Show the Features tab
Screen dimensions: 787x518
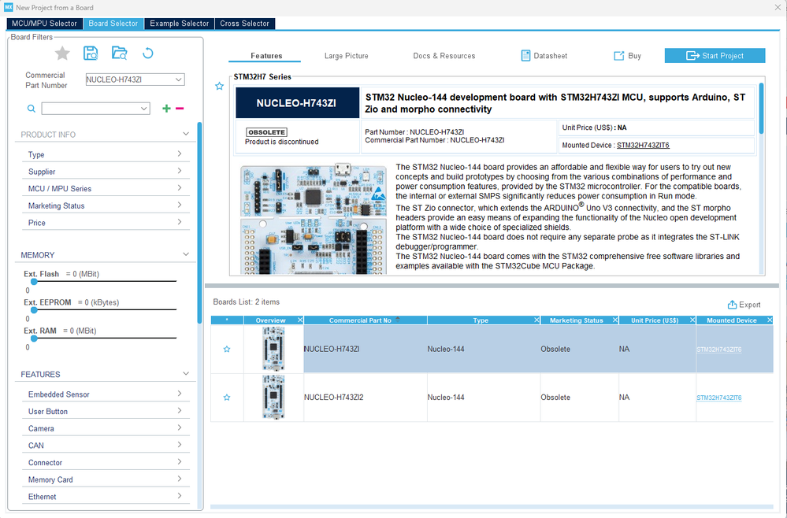pos(266,56)
